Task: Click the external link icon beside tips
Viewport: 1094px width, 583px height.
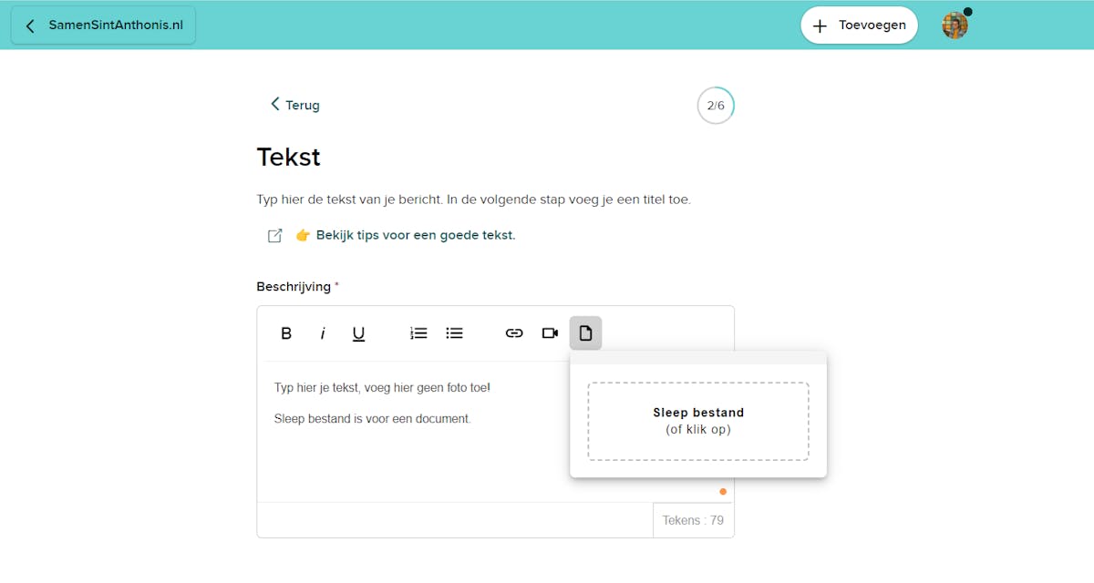Action: click(274, 236)
